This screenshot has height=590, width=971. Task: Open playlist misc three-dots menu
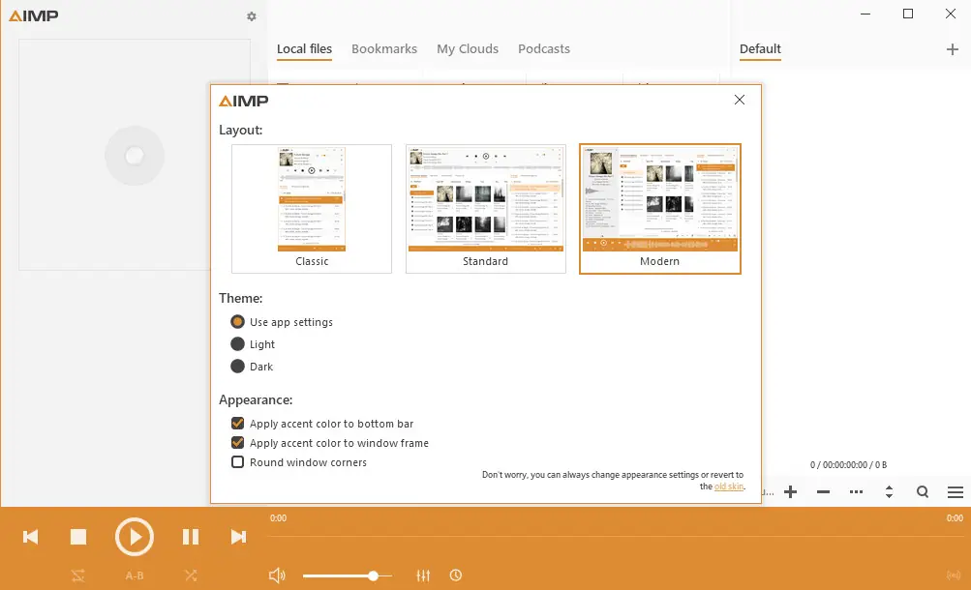(856, 492)
